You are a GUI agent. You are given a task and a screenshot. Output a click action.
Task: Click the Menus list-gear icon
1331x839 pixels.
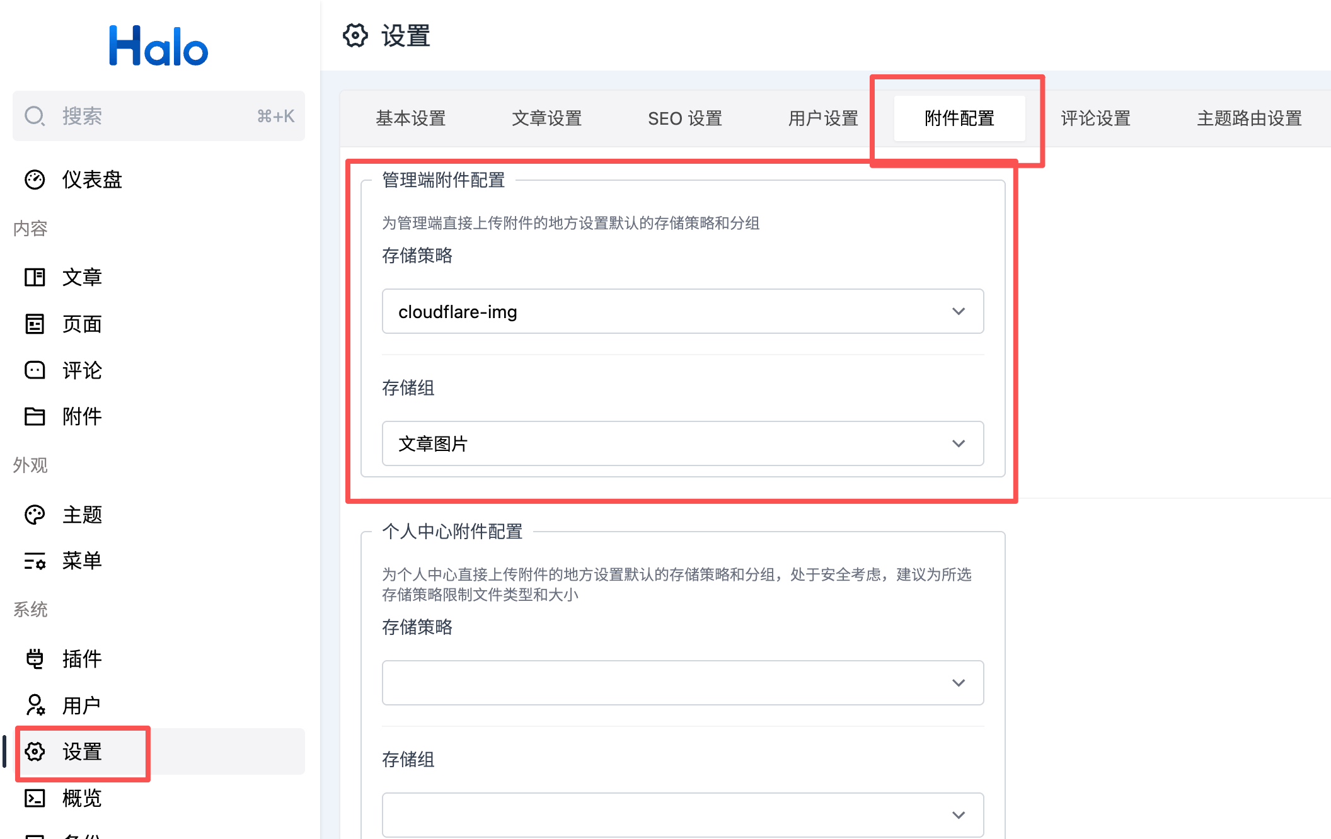(35, 561)
